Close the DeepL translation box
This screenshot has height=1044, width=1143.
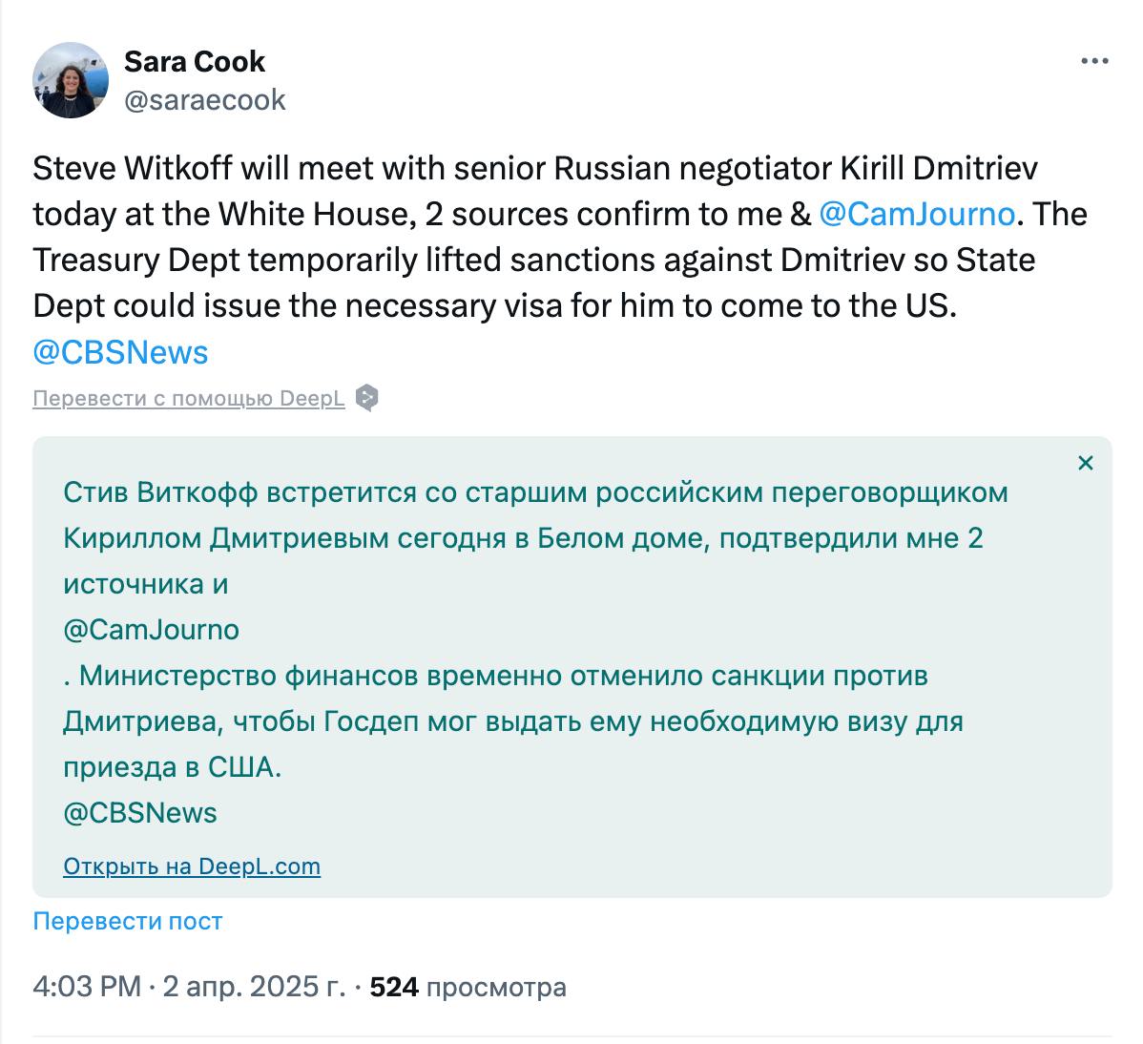pos(1085,464)
